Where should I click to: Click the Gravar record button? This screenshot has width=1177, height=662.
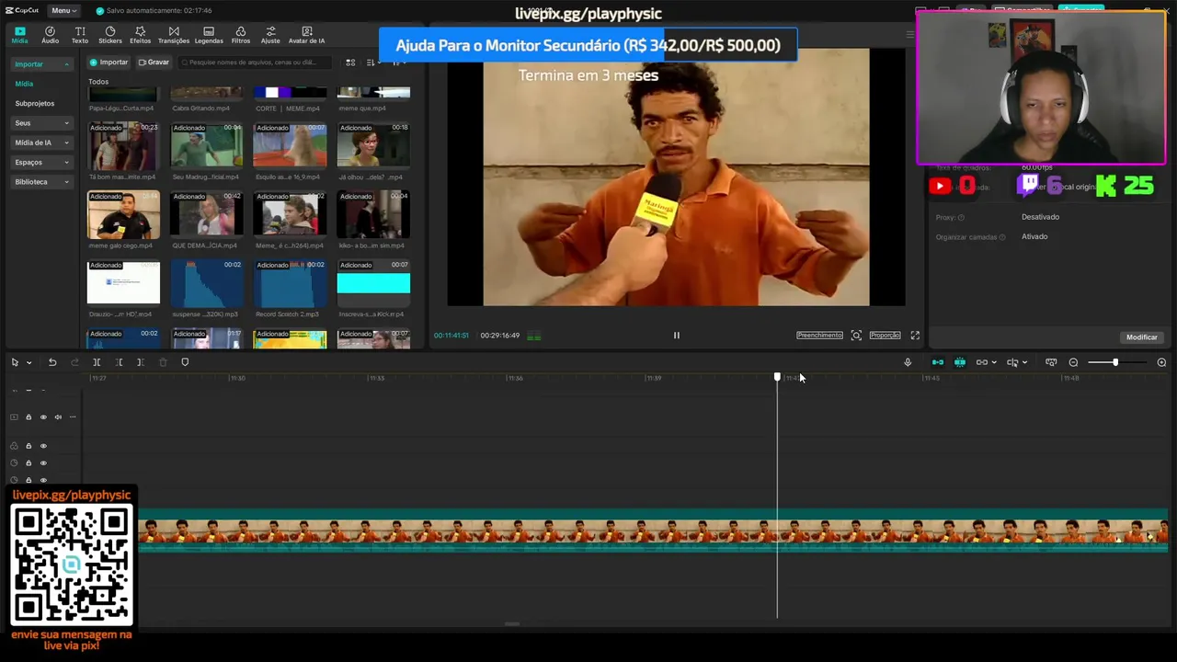point(154,63)
